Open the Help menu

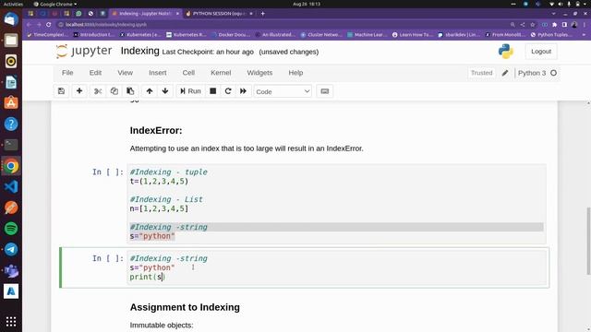click(295, 73)
